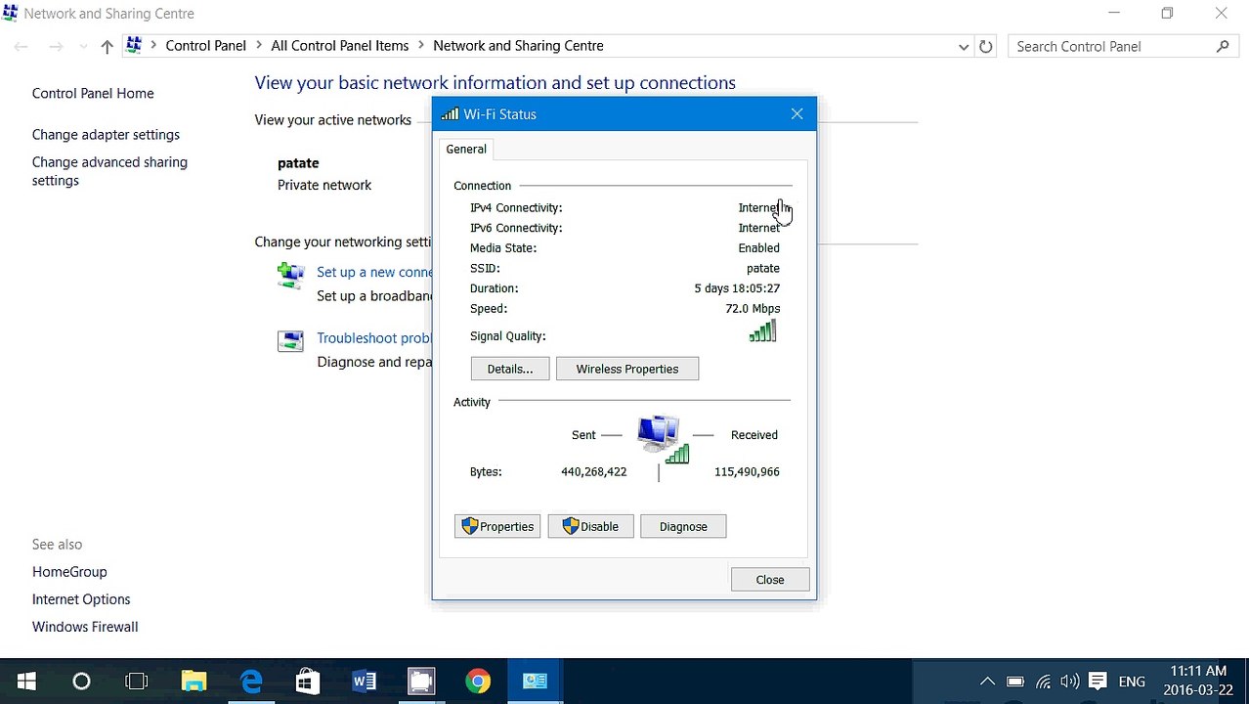The image size is (1249, 704).
Task: Click the Control Panel icon in address bar
Action: click(x=134, y=45)
